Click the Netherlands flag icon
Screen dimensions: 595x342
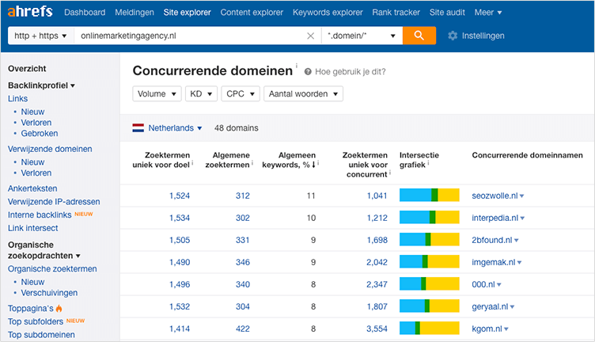click(138, 128)
